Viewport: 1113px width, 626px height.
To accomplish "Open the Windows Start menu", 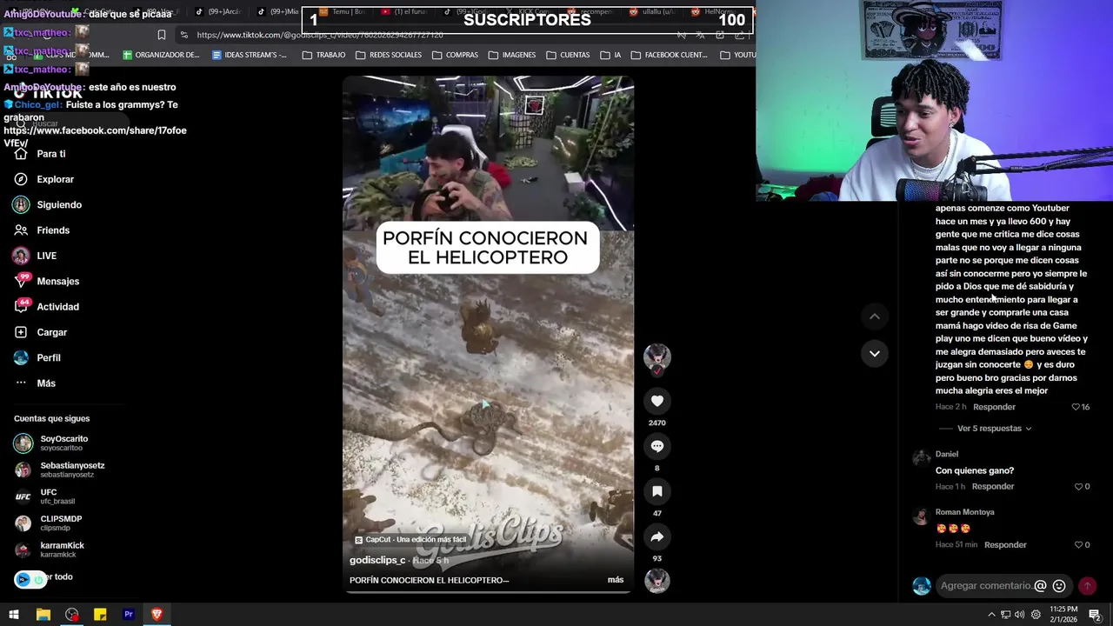I will [13, 615].
